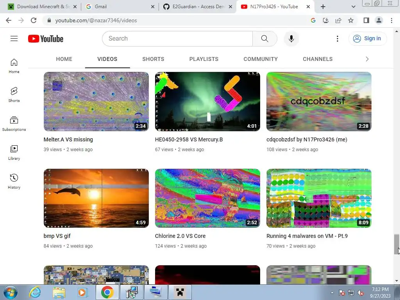The image size is (400, 300).
Task: Select the VIDEOS channel tab
Action: click(x=107, y=59)
